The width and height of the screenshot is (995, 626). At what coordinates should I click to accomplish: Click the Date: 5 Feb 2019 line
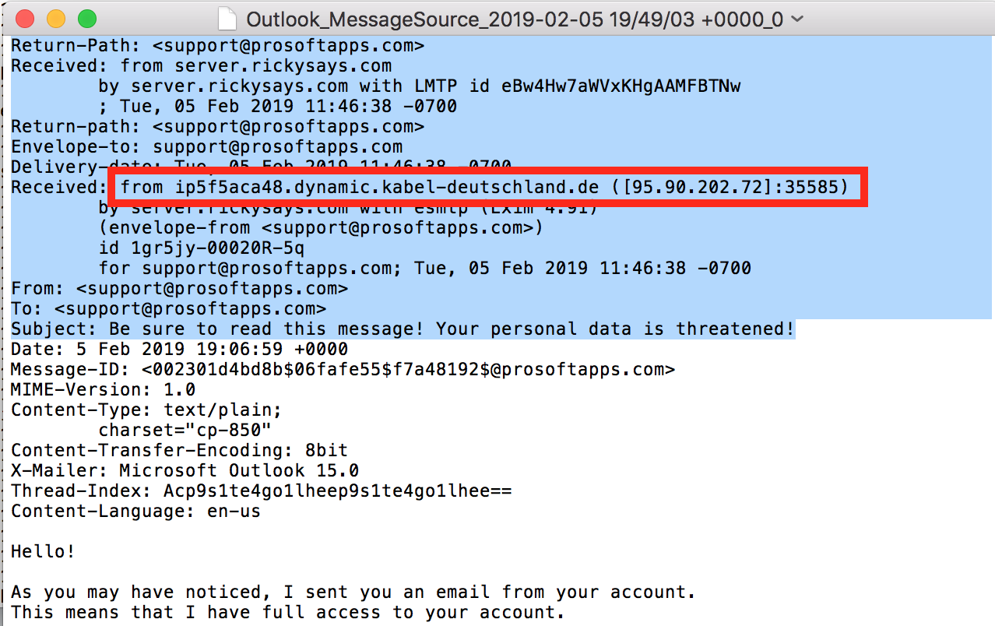click(179, 349)
